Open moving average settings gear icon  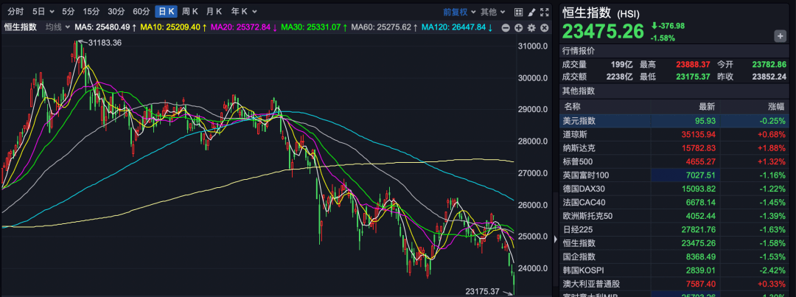[x=531, y=27]
